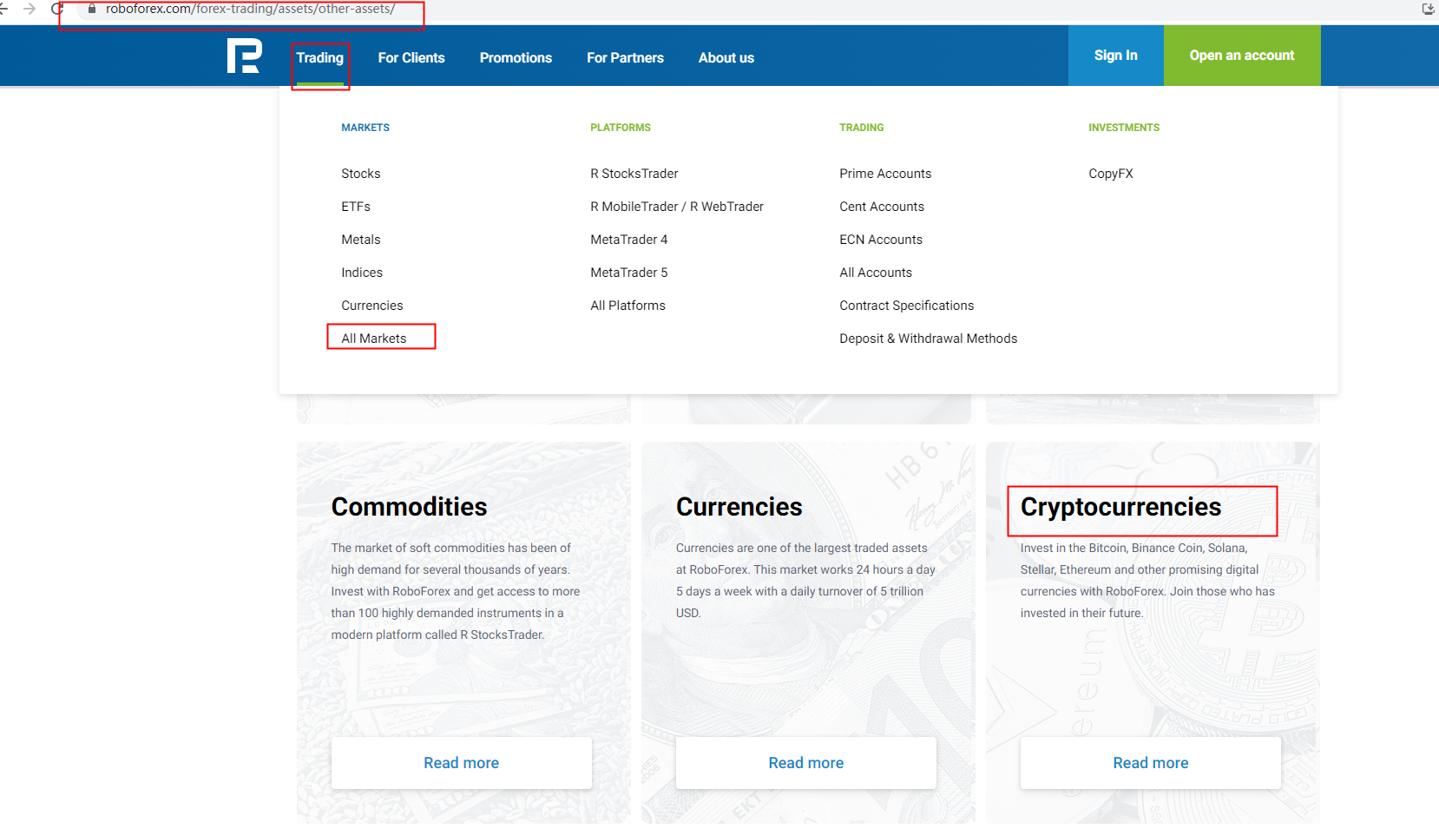Image resolution: width=1439 pixels, height=835 pixels.
Task: Select Indices under Markets
Action: click(x=362, y=273)
